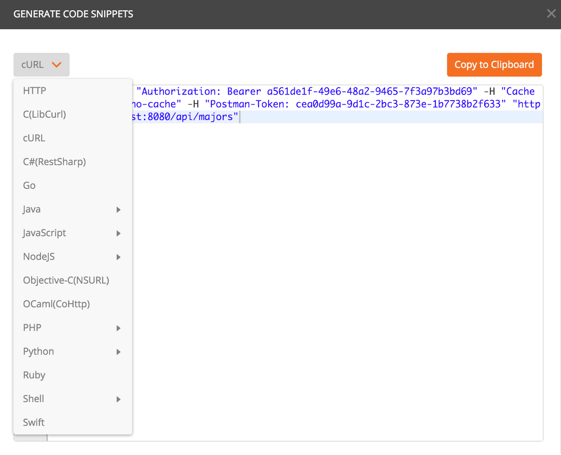Copy the snippet with Copy to Clipboard

(494, 65)
